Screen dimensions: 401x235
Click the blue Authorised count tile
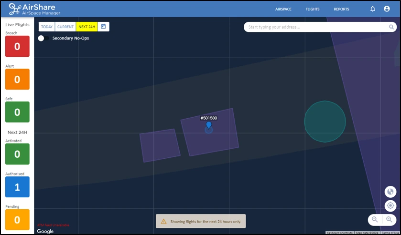(x=17, y=187)
